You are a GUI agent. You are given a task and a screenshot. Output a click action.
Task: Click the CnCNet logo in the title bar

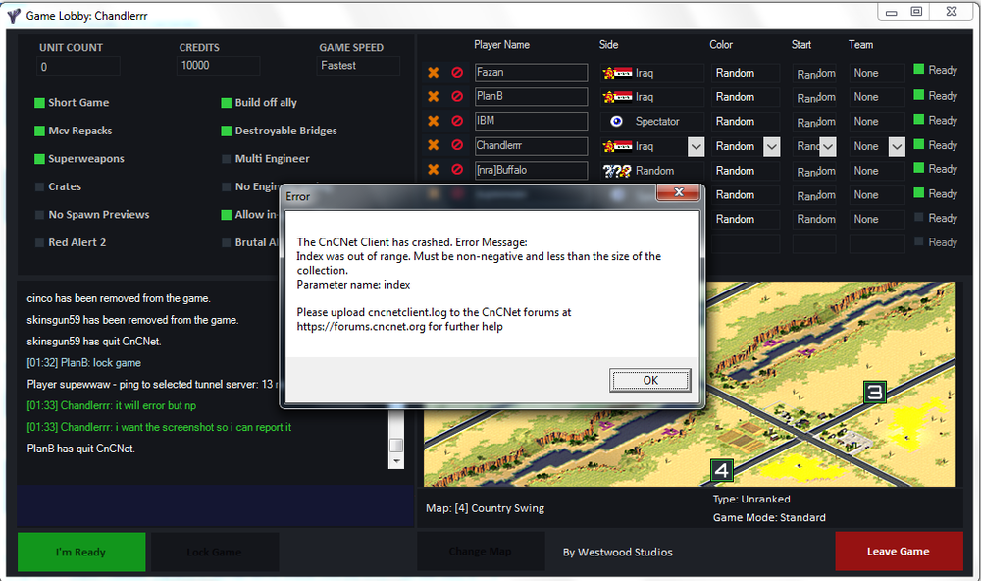(14, 15)
